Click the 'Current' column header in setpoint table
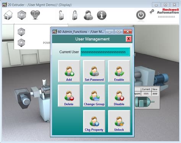 tap(146, 89)
